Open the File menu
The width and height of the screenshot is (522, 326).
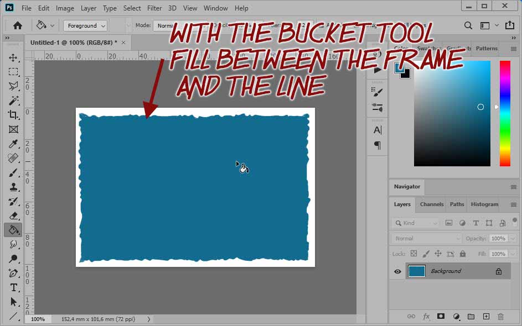(27, 8)
